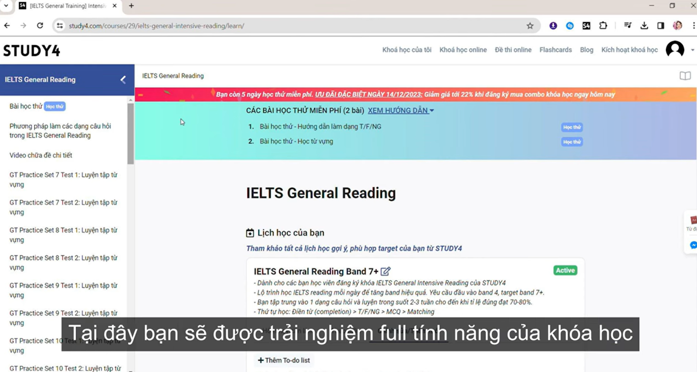Open the purple extension icon in toolbar
Image resolution: width=697 pixels, height=372 pixels.
553,26
